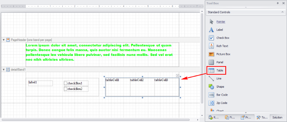Choose the Panel control icon
The image size is (287, 122).
[211, 62]
